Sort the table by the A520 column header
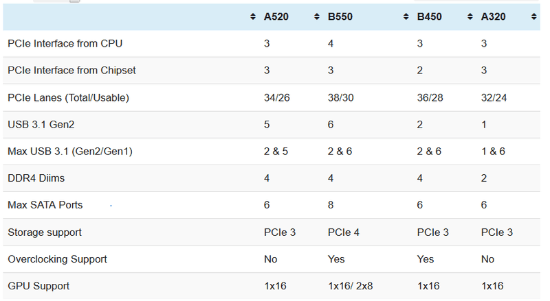Image resolution: width=550 pixels, height=301 pixels. pyautogui.click(x=276, y=17)
